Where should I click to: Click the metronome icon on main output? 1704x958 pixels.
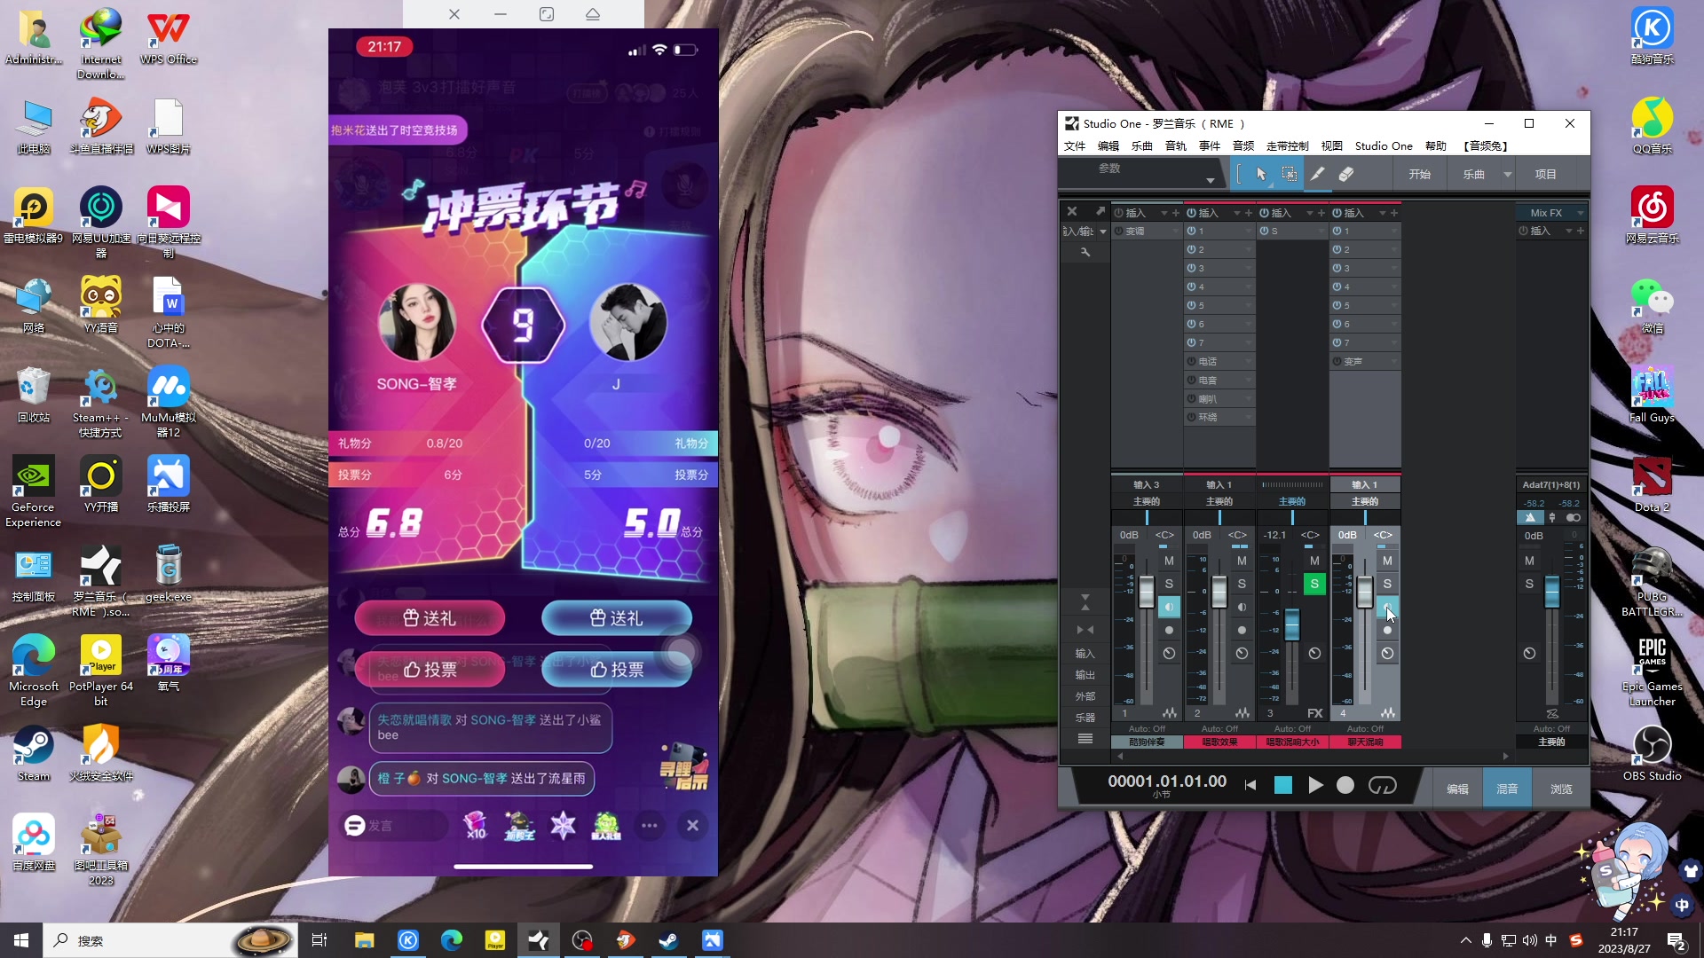[x=1530, y=517]
